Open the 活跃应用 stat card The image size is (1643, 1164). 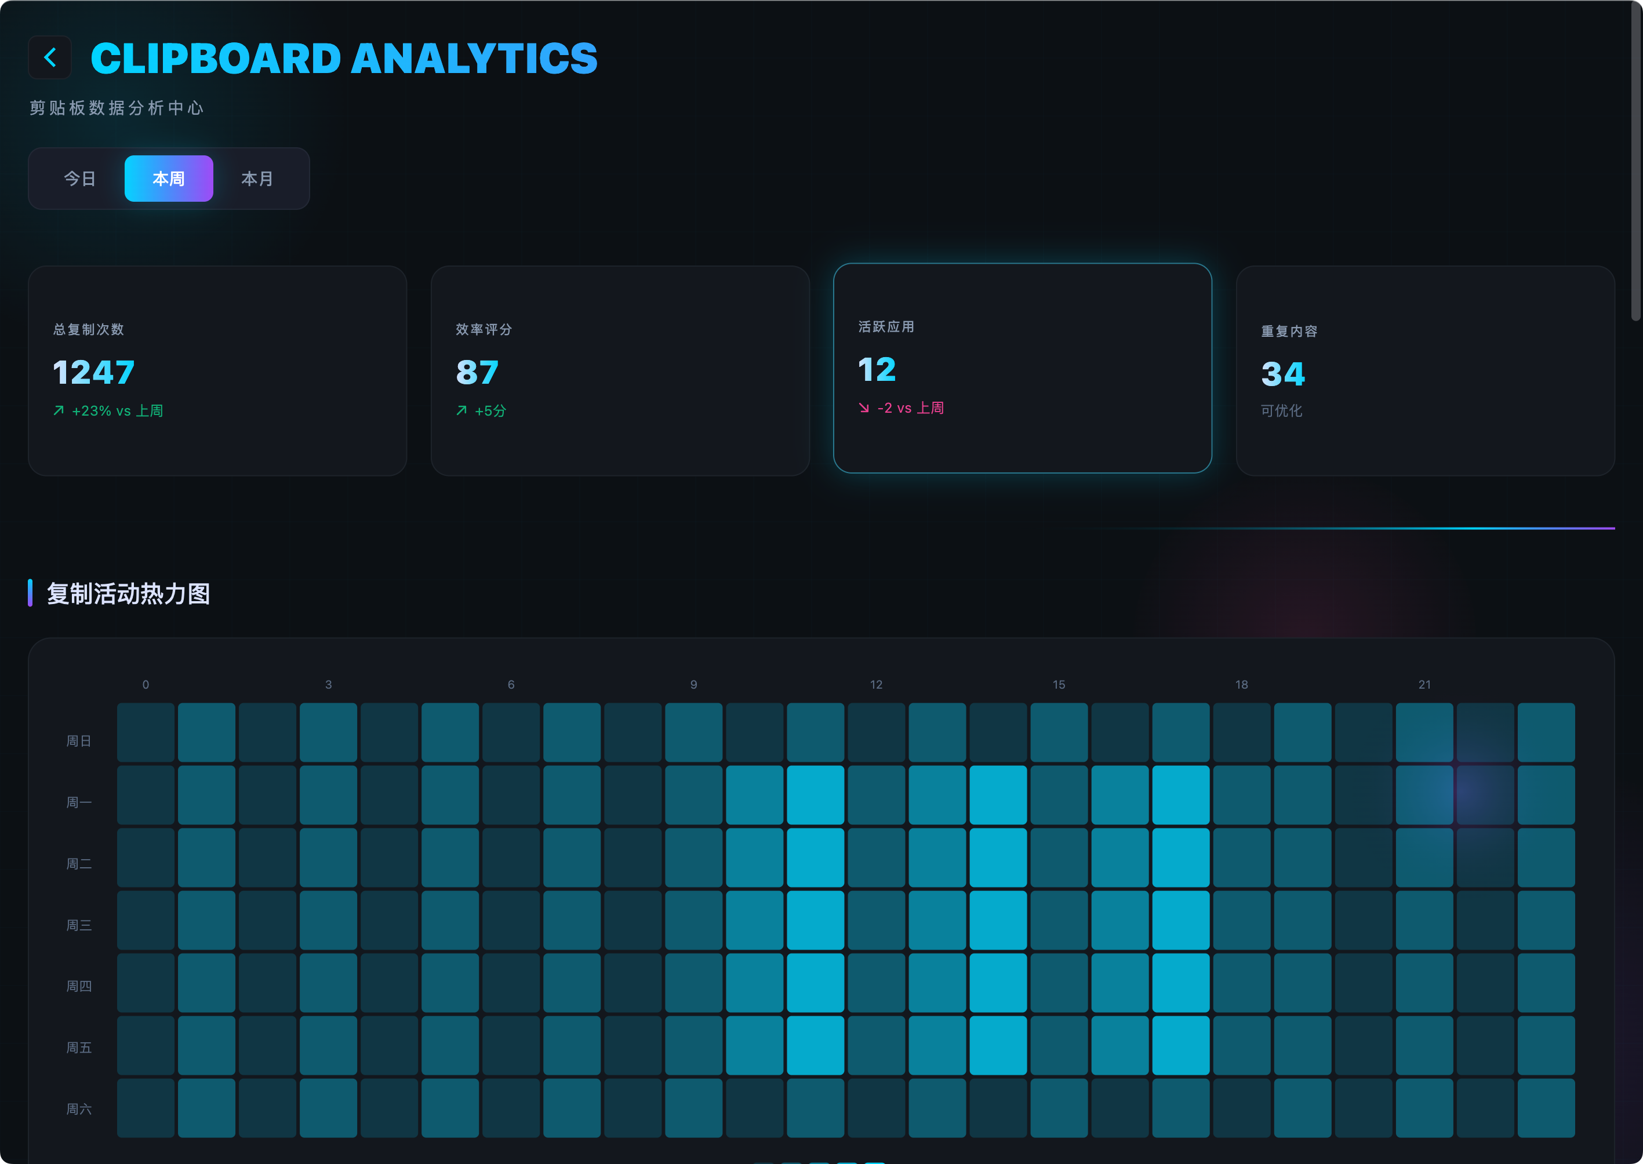tap(1022, 368)
